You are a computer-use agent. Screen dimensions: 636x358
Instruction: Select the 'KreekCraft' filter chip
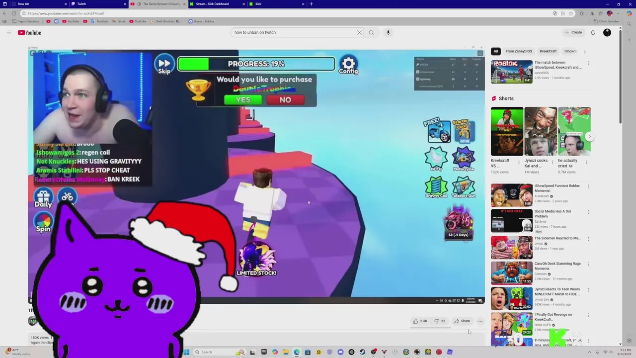pos(548,51)
